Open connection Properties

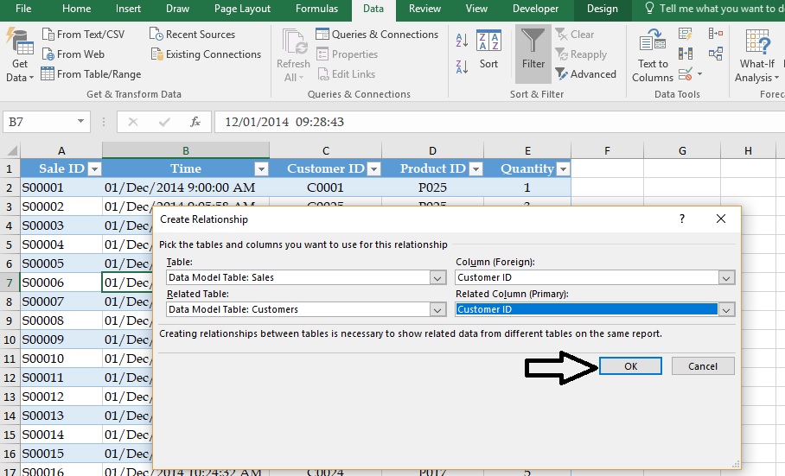pyautogui.click(x=347, y=54)
